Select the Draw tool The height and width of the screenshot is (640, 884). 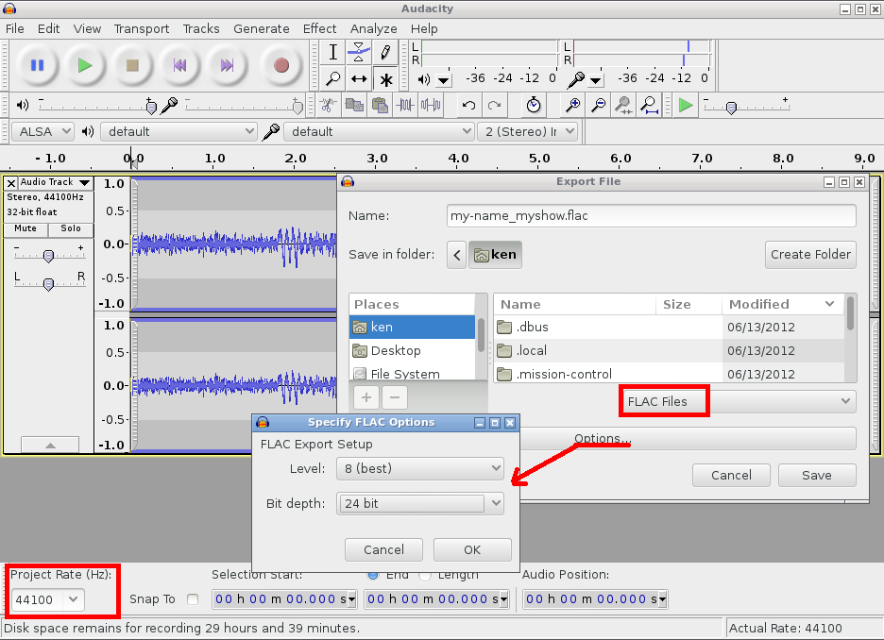tap(384, 52)
